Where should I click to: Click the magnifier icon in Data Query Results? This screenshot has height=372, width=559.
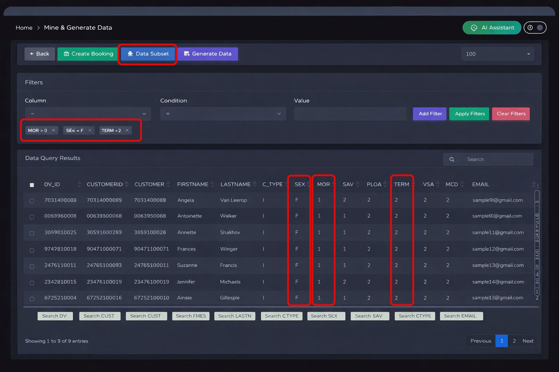pos(452,159)
